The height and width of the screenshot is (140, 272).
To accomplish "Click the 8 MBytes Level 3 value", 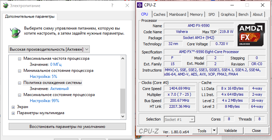I will click(x=232, y=106).
